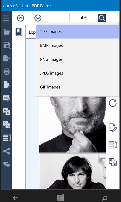
Task: Choose GIF images format
Action: [x=78, y=87]
